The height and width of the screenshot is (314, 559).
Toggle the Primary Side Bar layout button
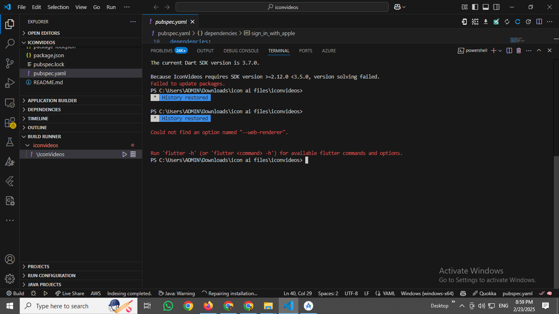point(475,7)
